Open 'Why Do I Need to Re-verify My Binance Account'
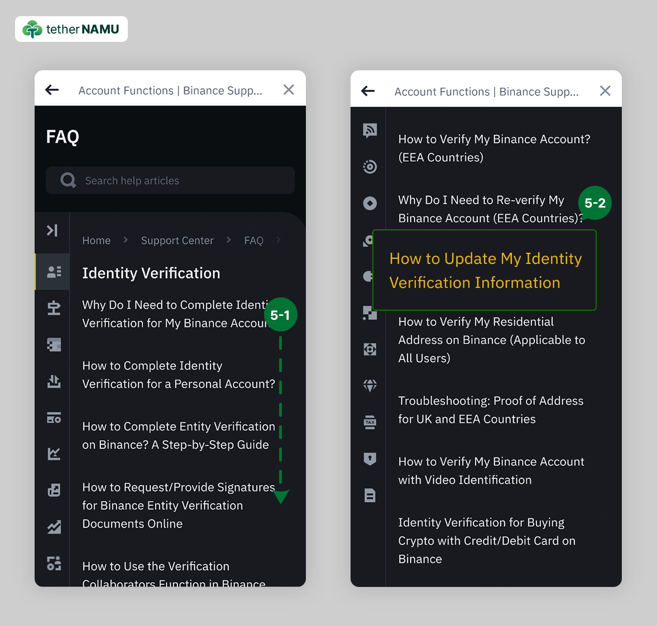 point(490,209)
